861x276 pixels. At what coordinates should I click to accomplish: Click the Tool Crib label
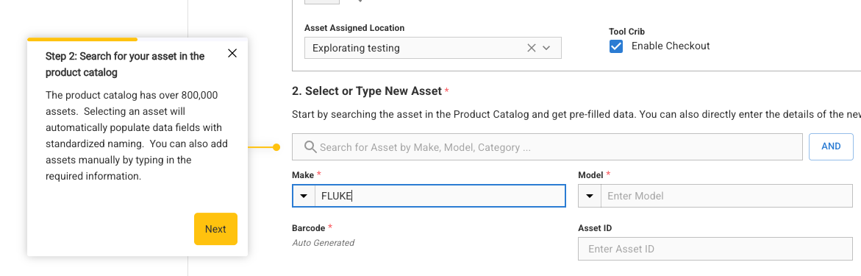(626, 32)
